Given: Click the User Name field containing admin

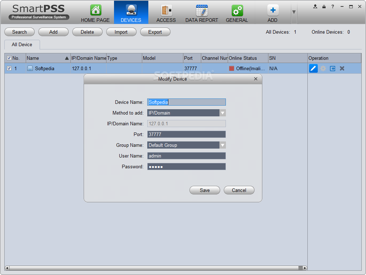Looking at the screenshot, I should click(186, 156).
